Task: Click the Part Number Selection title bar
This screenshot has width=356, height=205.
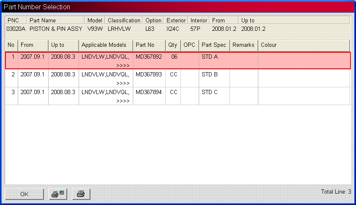Action: point(178,7)
